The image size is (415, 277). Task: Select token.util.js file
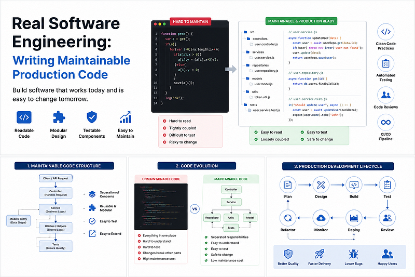click(x=260, y=97)
